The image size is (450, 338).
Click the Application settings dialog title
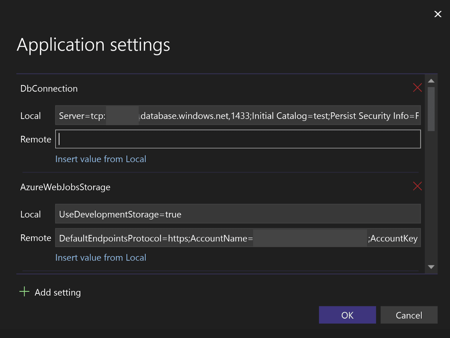pos(94,45)
